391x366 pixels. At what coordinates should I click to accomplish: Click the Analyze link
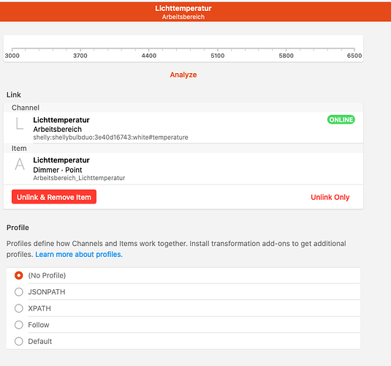183,75
